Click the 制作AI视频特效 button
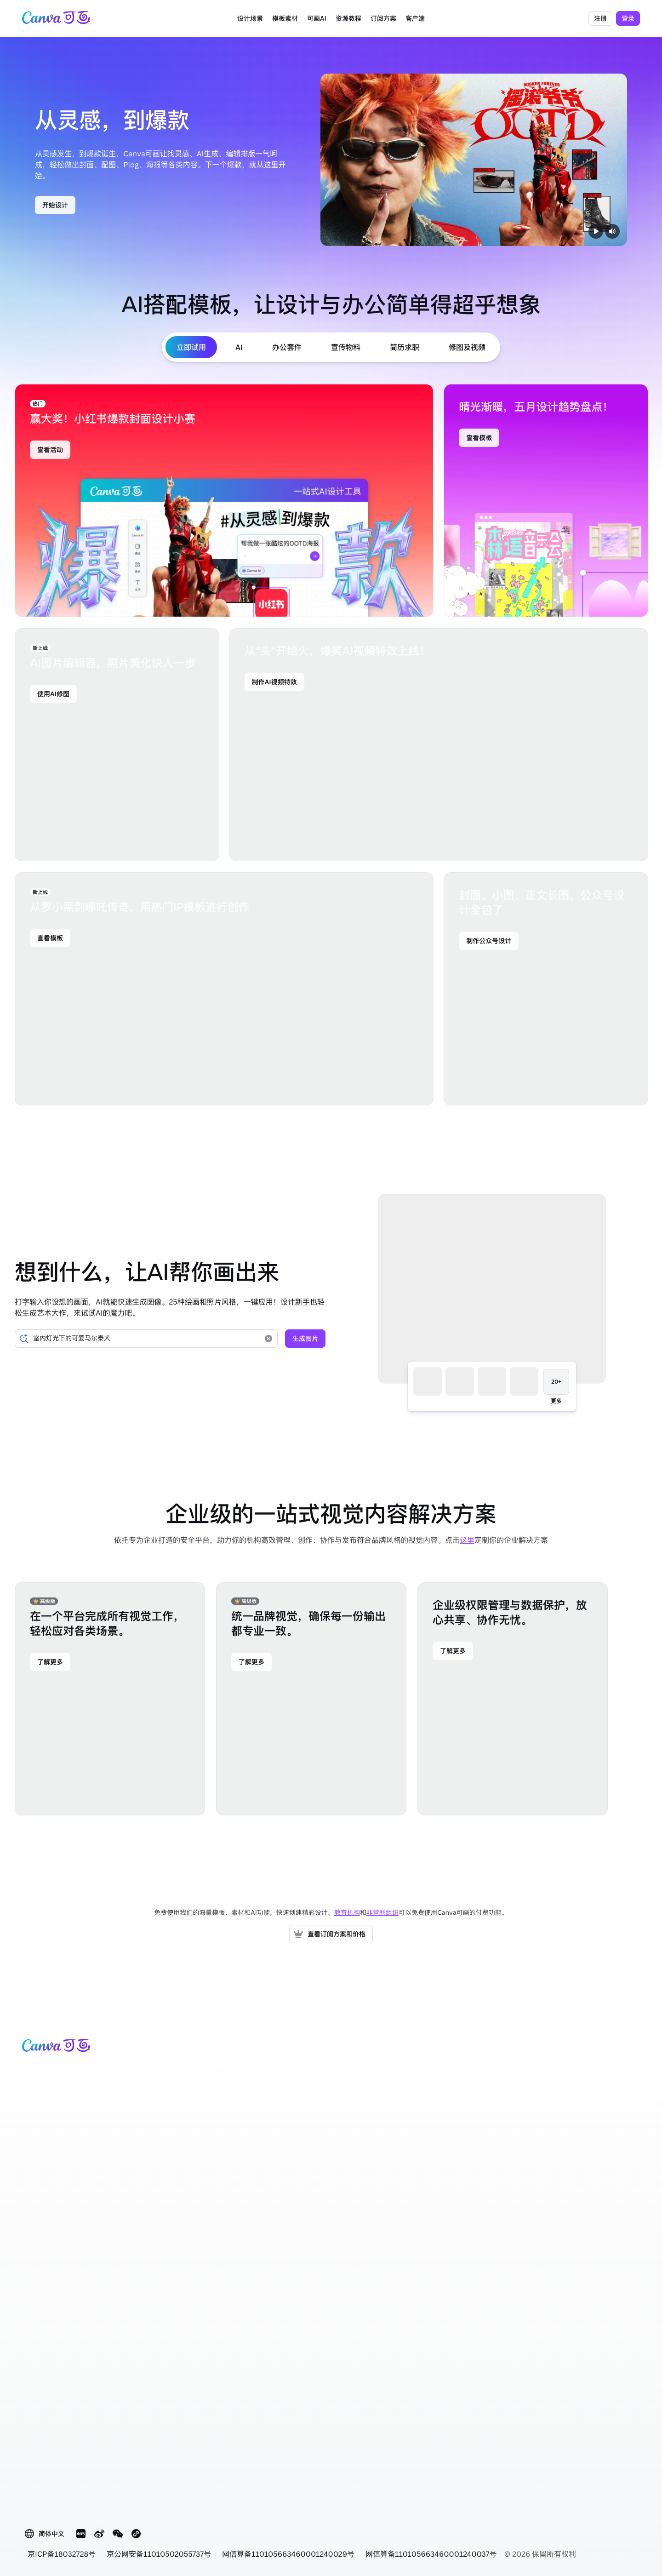 [274, 682]
